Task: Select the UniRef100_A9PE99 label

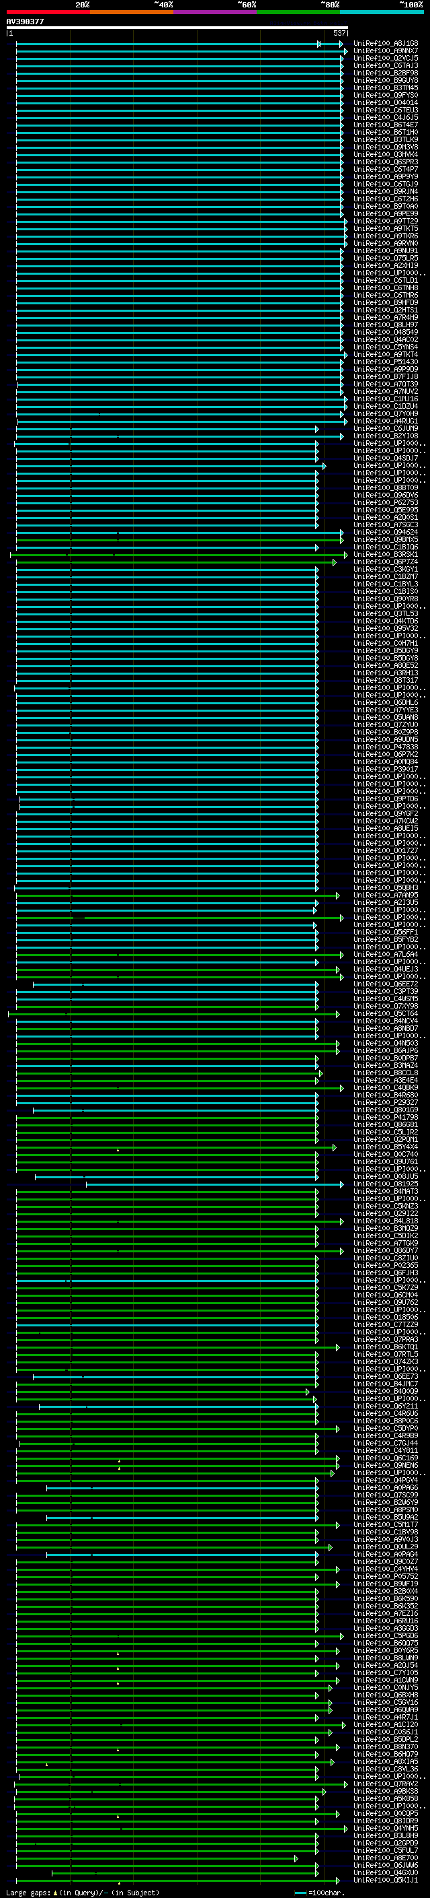Action: click(386, 213)
